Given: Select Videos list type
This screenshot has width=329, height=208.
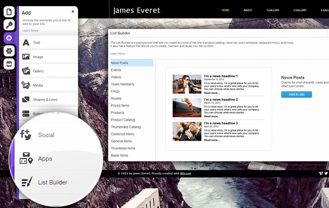Looking at the screenshot, I should click(x=116, y=77).
